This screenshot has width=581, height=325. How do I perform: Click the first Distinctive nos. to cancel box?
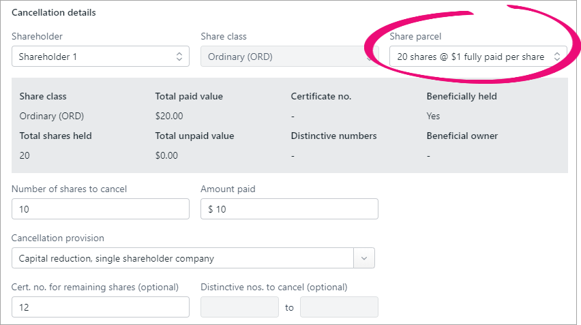(239, 307)
